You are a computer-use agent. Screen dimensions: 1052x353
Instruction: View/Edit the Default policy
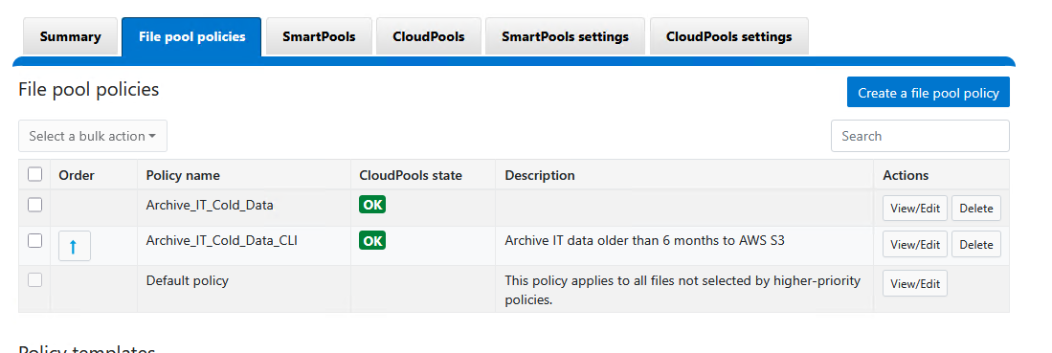[915, 284]
